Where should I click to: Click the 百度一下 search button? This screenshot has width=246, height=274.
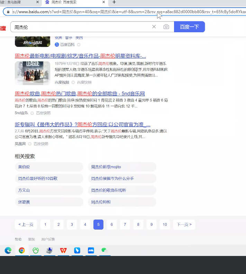tap(189, 27)
